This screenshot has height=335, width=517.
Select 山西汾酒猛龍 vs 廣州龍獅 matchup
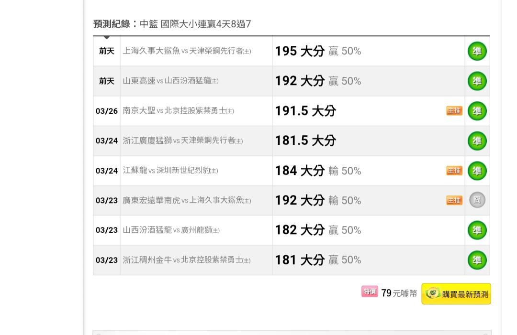coord(171,230)
